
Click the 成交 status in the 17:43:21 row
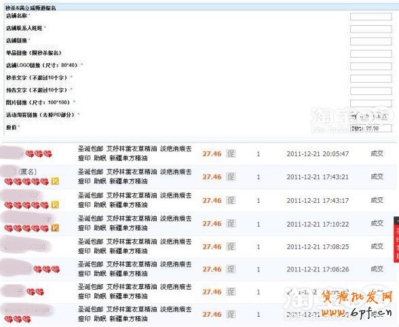point(377,176)
